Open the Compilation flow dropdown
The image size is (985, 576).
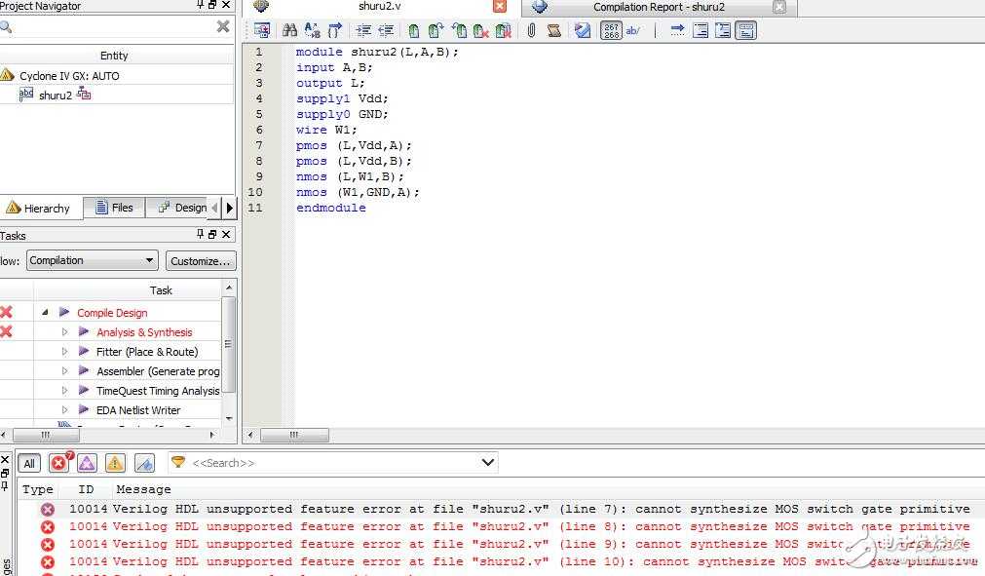click(92, 260)
